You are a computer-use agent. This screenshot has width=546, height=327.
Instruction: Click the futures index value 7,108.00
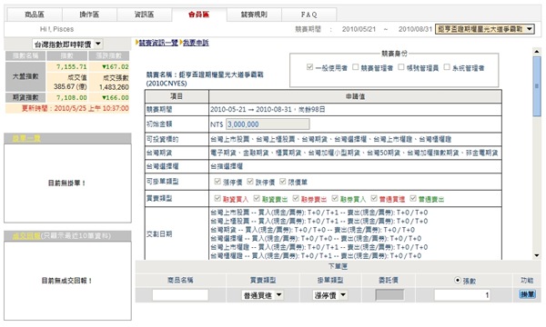click(x=71, y=98)
